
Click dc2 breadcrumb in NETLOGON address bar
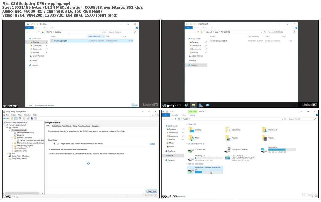pos(217,32)
